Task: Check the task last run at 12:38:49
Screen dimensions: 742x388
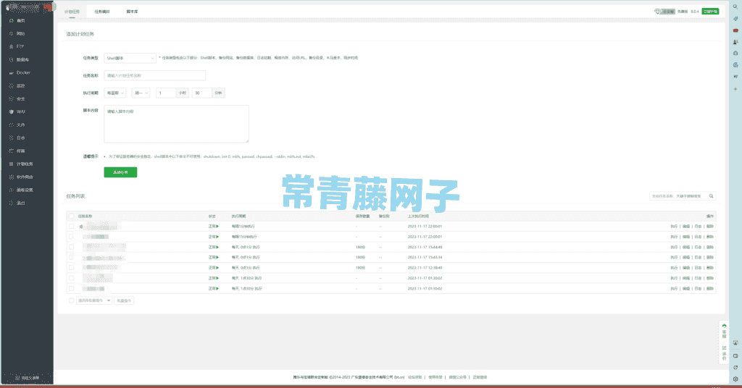Action: [x=72, y=268]
